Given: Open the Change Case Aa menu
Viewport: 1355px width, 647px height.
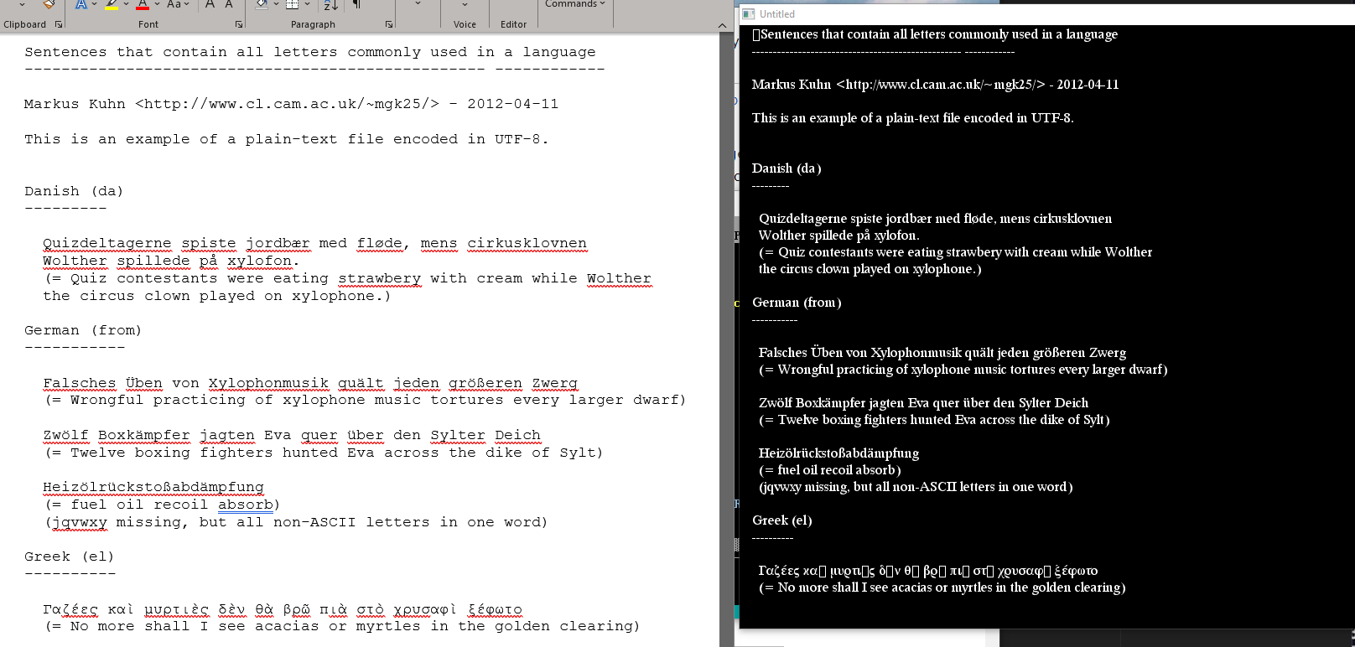Looking at the screenshot, I should point(174,4).
